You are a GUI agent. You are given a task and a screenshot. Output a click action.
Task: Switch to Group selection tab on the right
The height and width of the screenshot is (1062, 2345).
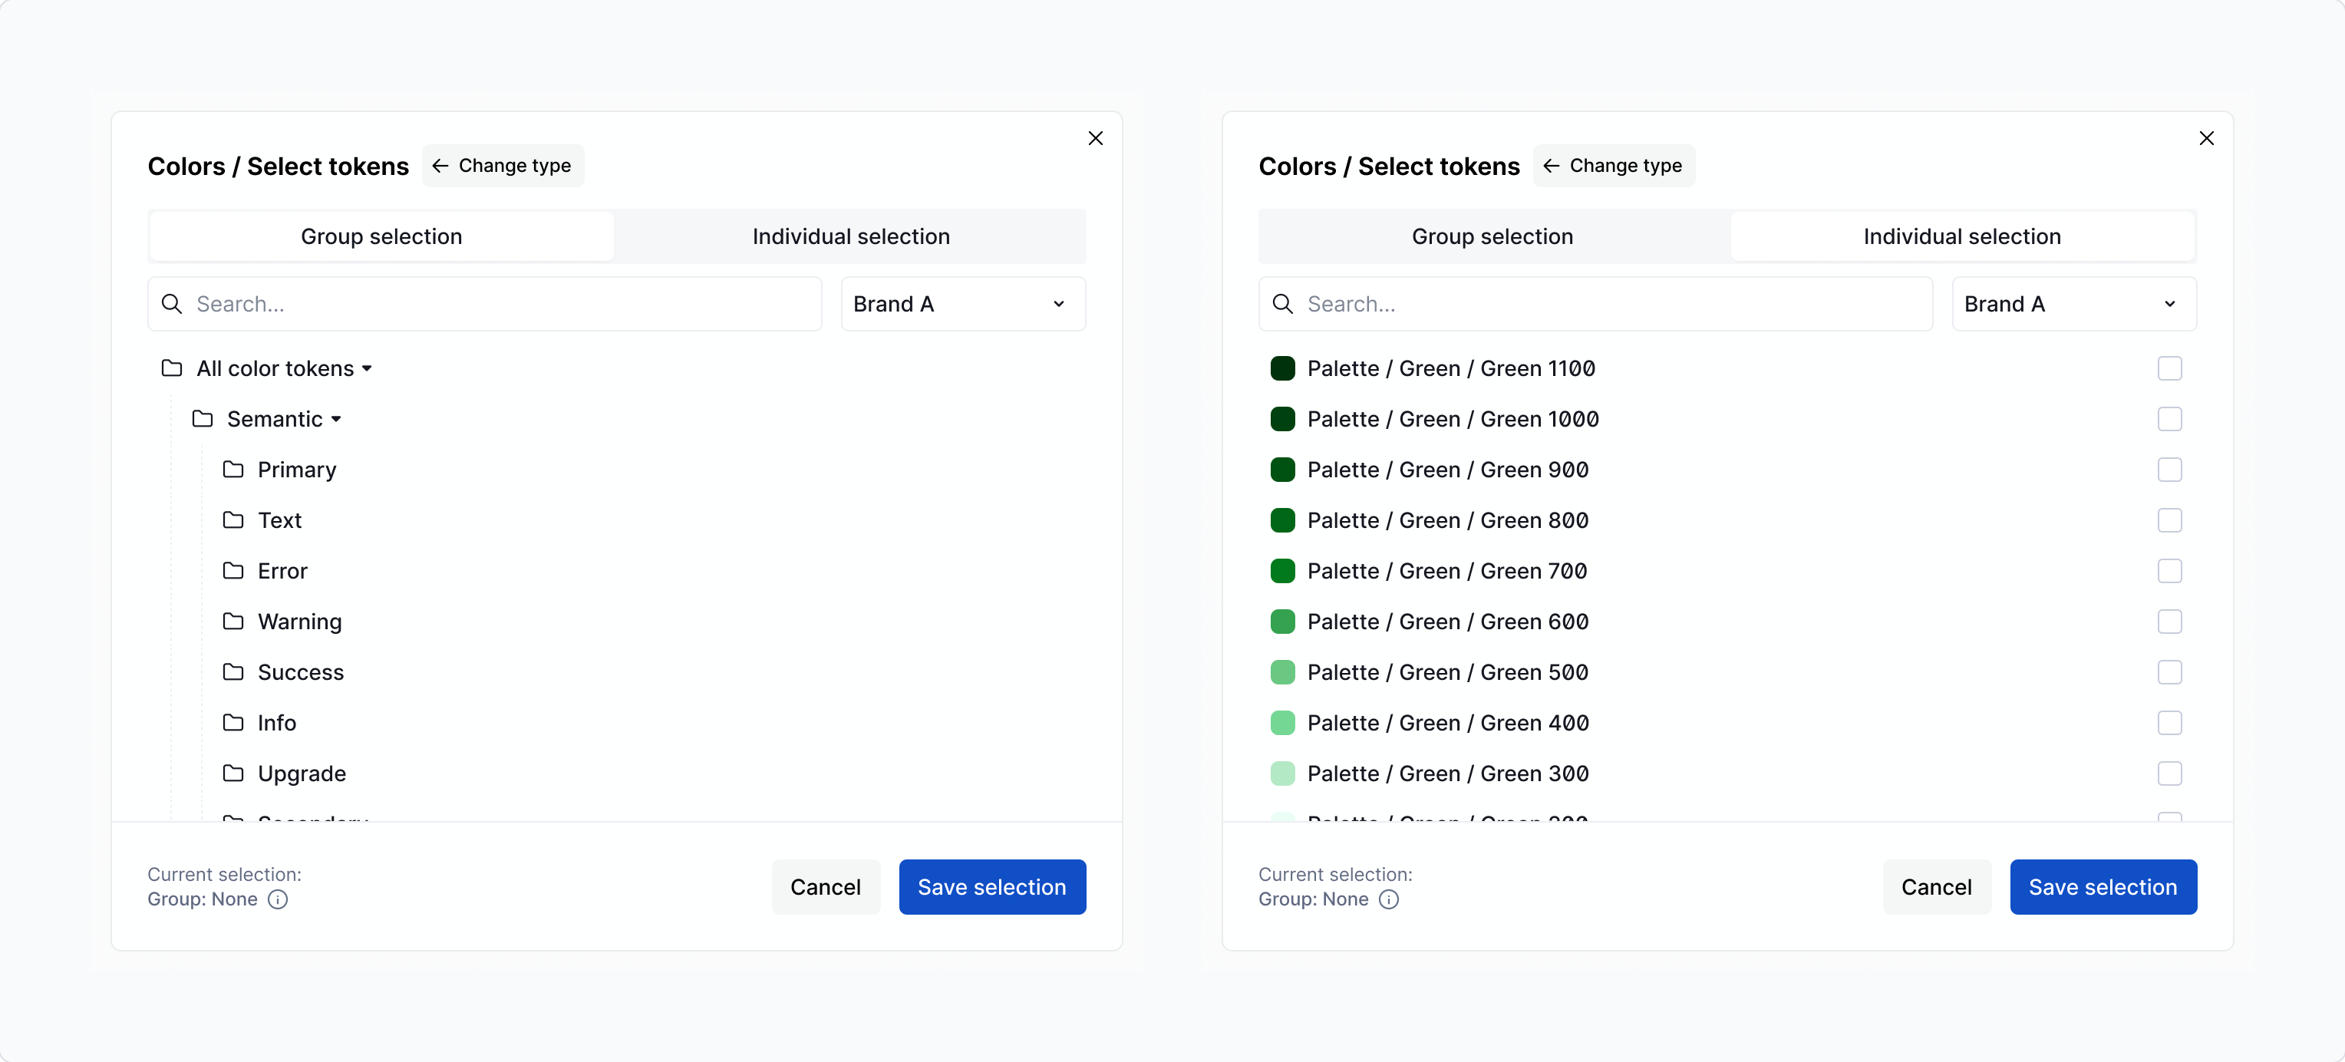pos(1491,236)
